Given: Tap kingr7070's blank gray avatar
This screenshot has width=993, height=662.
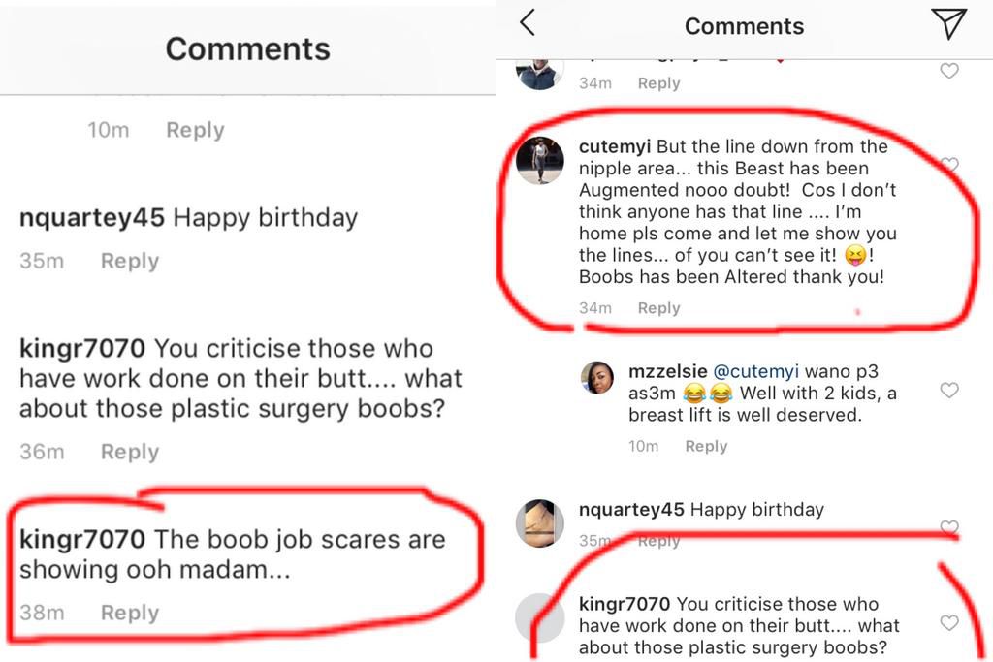Looking at the screenshot, I should pos(540,617).
